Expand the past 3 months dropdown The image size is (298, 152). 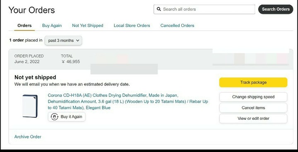[63, 40]
